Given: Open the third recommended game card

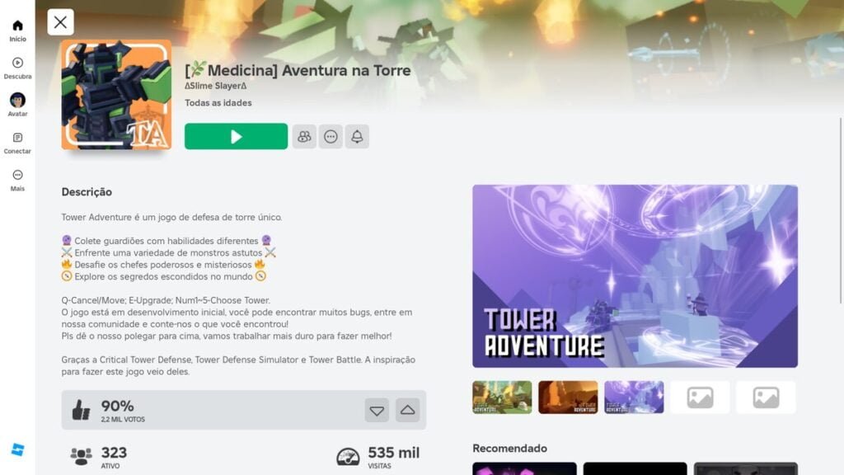Looking at the screenshot, I should click(x=745, y=468).
